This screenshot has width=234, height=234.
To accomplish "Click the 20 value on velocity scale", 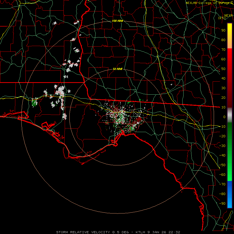I will click(223, 97).
